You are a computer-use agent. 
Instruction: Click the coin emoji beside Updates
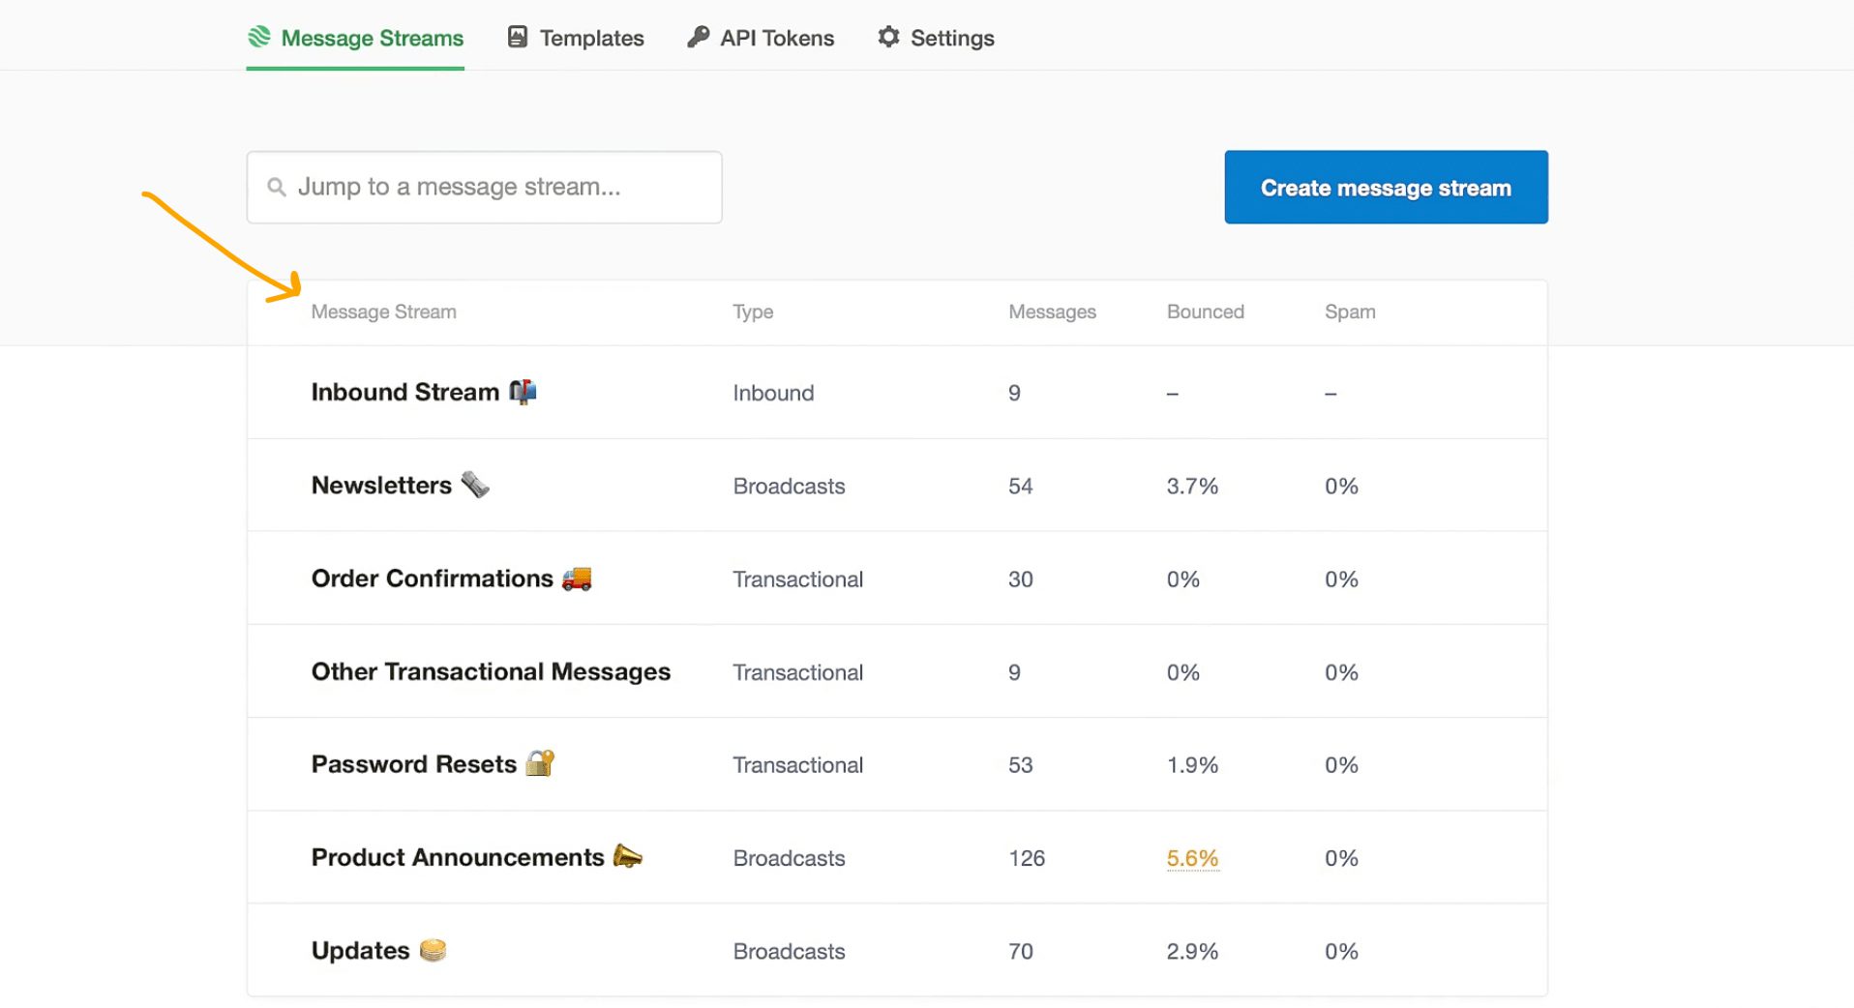tap(432, 950)
